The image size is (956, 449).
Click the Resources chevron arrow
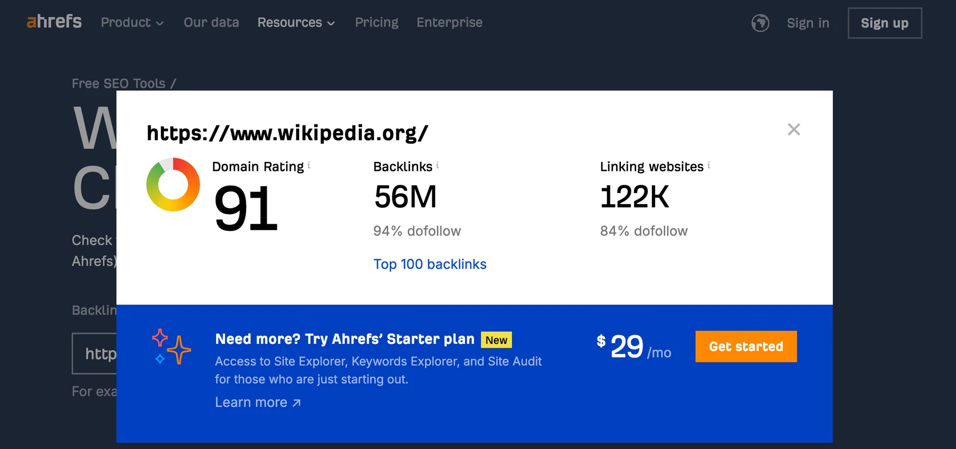coord(331,23)
